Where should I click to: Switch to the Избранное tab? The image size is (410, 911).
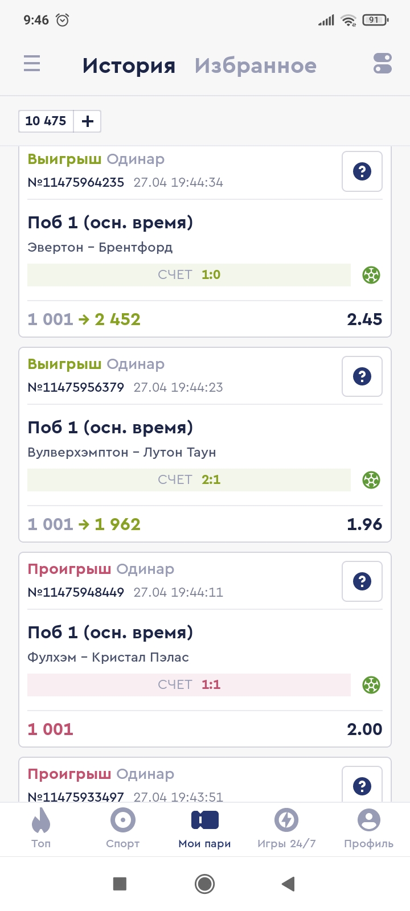[x=255, y=66]
